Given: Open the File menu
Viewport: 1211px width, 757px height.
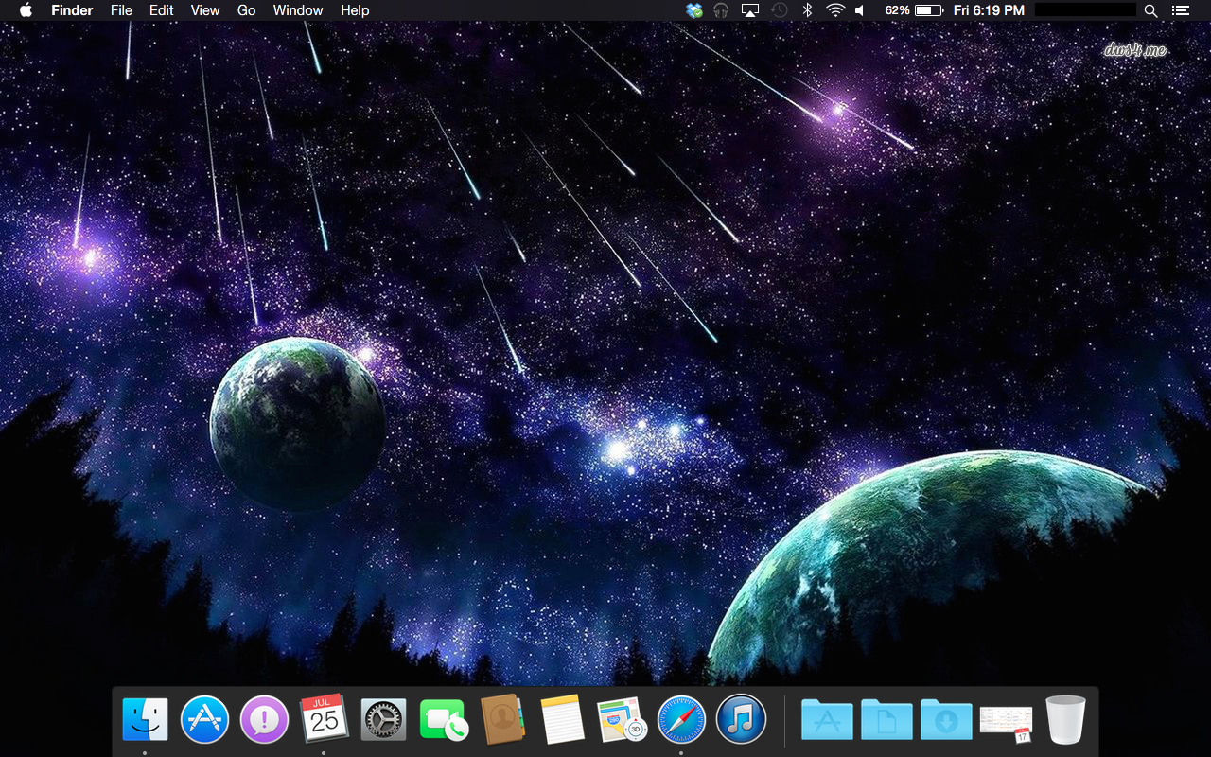Looking at the screenshot, I should click(x=121, y=10).
